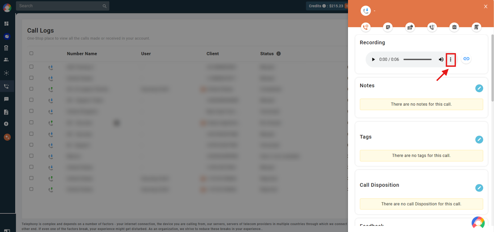Click the 'no call Disposition' message box
494x232 pixels.
tap(421, 204)
